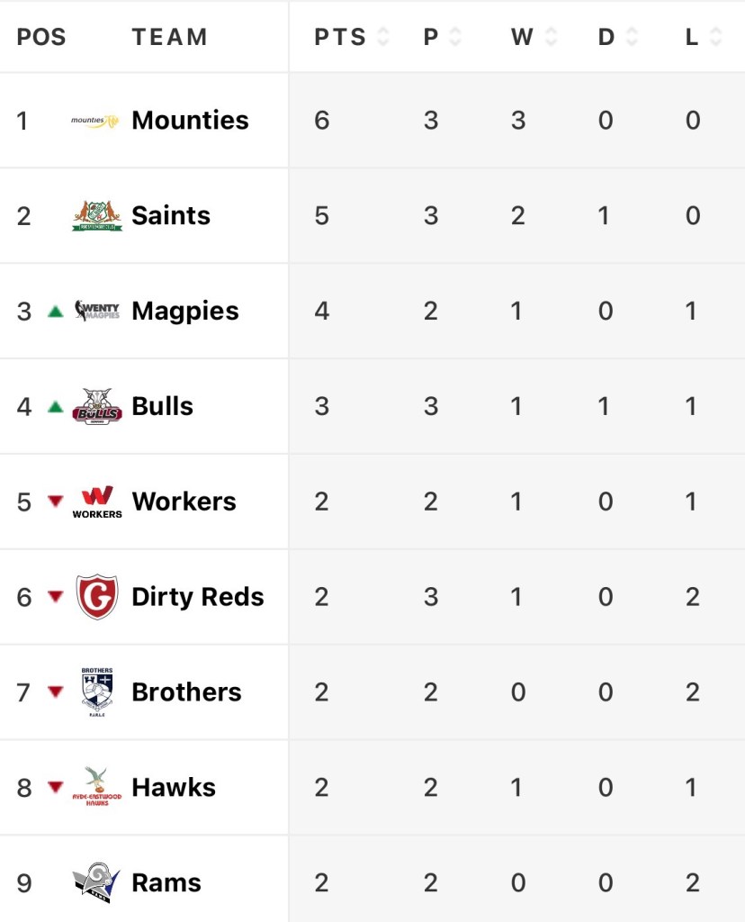Image resolution: width=745 pixels, height=922 pixels.
Task: Open the Mounties team name link
Action: [190, 121]
